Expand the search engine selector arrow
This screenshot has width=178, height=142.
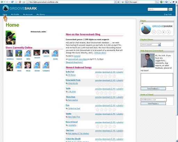click(129, 2)
